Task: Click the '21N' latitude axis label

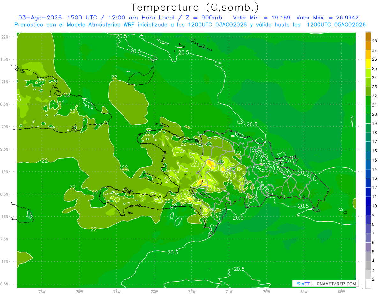Action: point(4,82)
